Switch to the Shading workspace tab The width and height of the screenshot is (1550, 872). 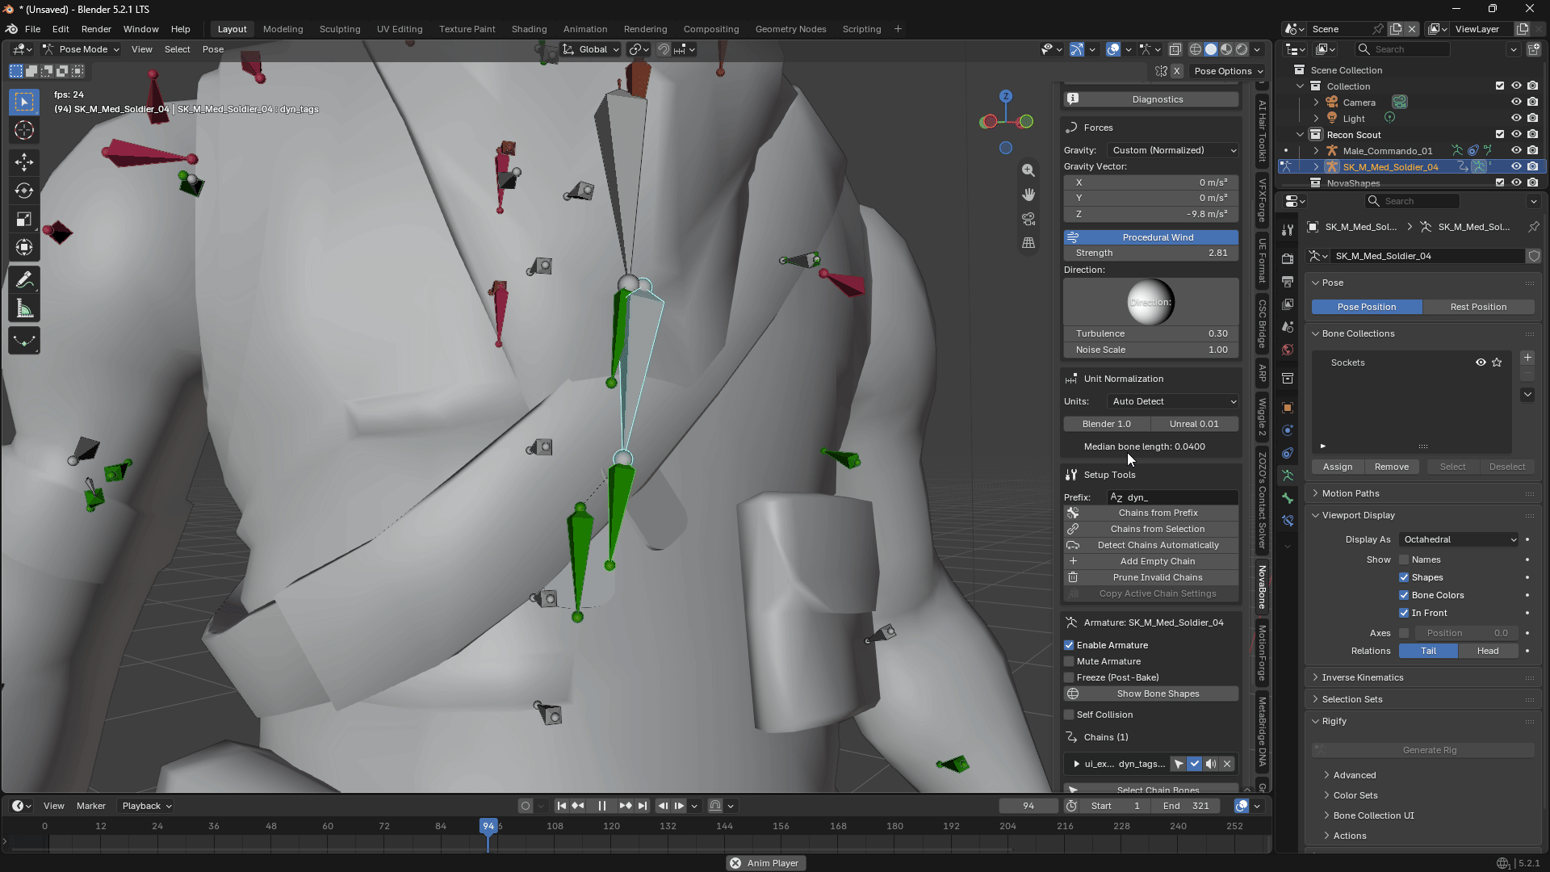(x=529, y=29)
